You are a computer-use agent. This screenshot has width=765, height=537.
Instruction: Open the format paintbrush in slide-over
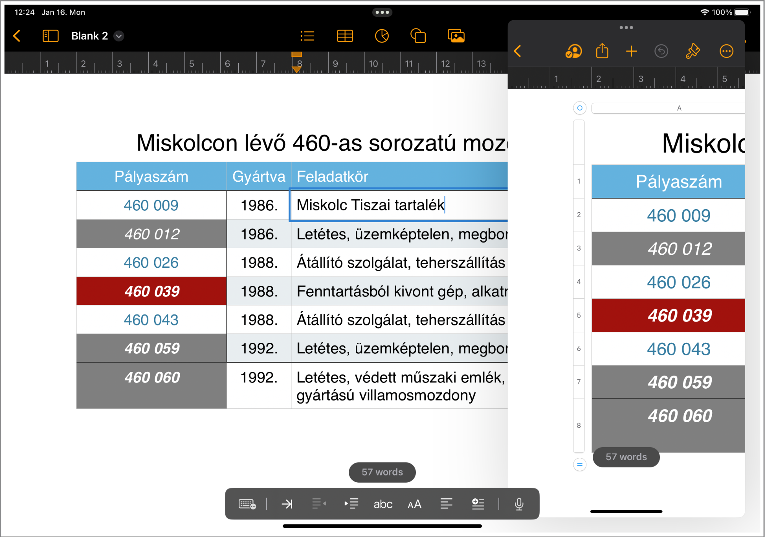(692, 51)
